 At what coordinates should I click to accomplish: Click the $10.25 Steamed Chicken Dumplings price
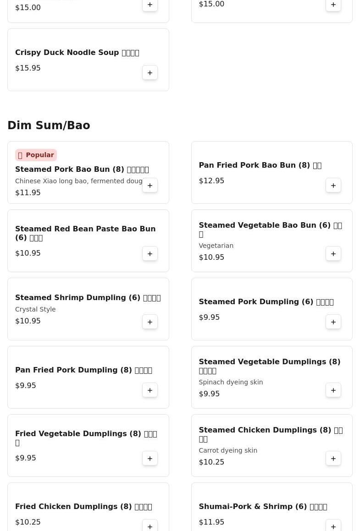(x=211, y=462)
